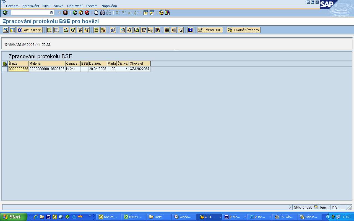Click the Change layout columns icon
The image size is (354, 221).
pyautogui.click(x=12, y=30)
